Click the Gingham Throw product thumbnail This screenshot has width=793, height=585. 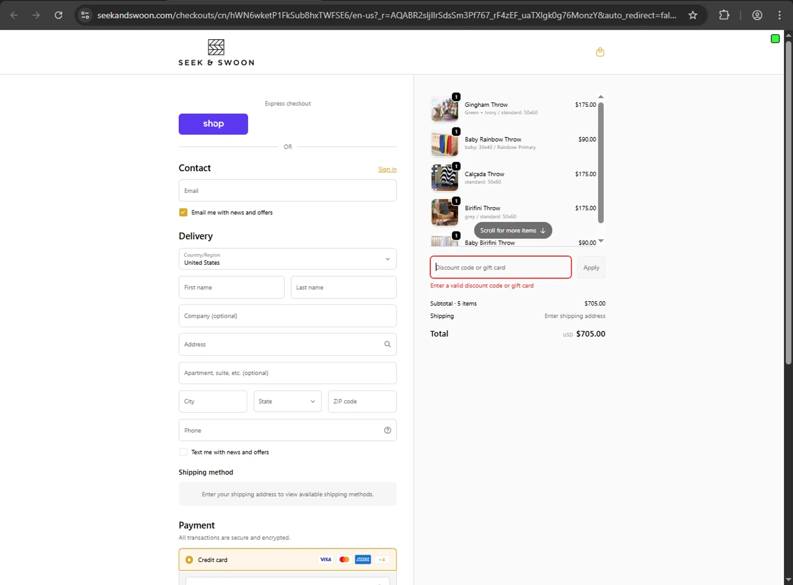[445, 108]
